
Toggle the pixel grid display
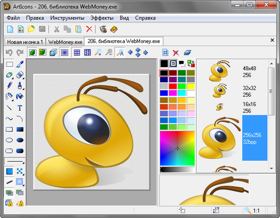[77, 52]
